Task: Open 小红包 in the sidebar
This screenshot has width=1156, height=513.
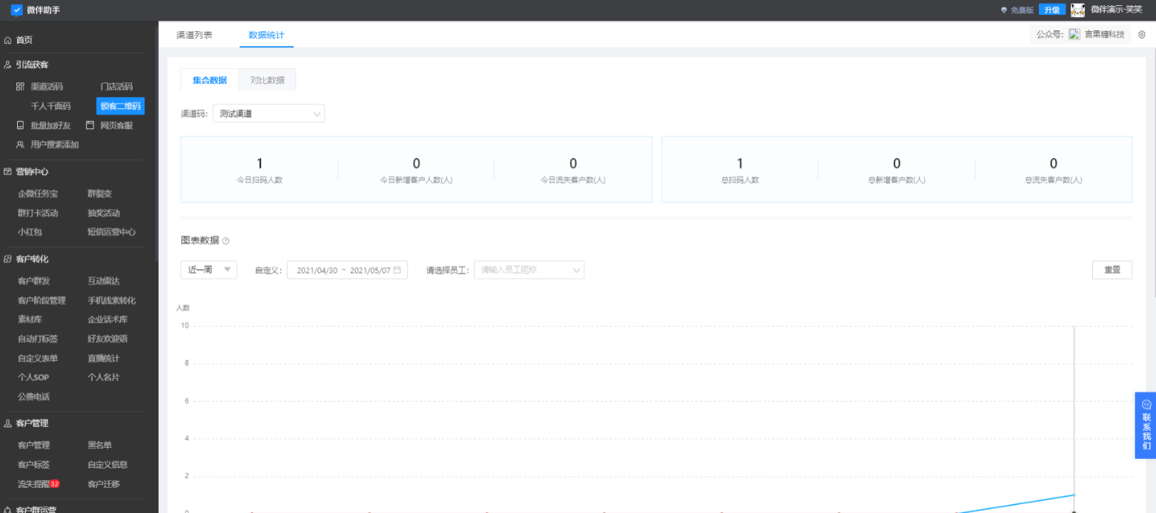Action: (30, 232)
